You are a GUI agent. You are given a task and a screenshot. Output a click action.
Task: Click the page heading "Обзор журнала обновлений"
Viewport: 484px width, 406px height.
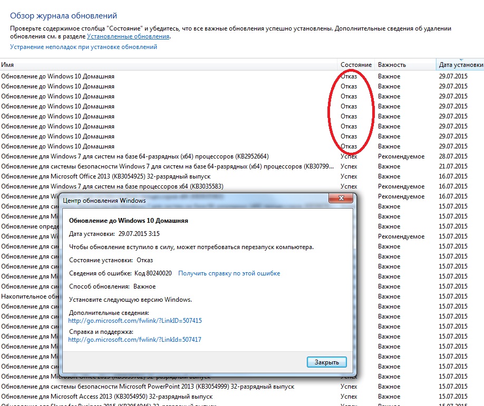(64, 16)
